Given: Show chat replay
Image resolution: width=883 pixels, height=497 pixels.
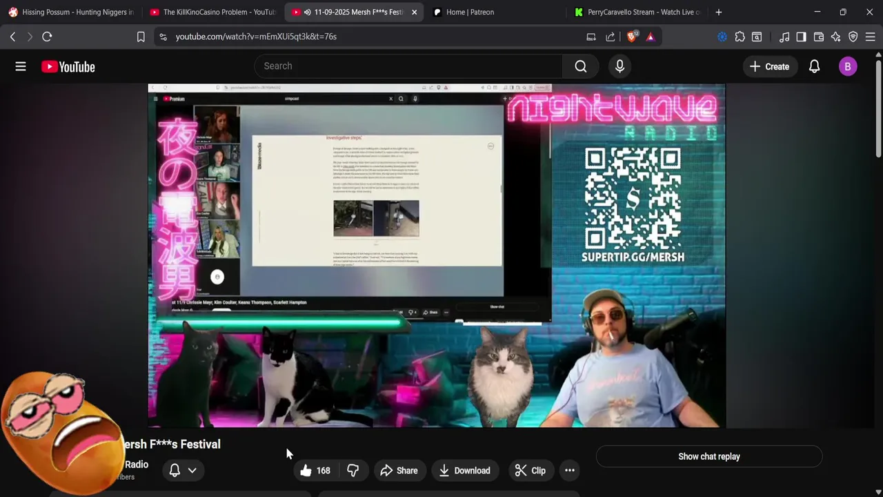Looking at the screenshot, I should (x=709, y=456).
